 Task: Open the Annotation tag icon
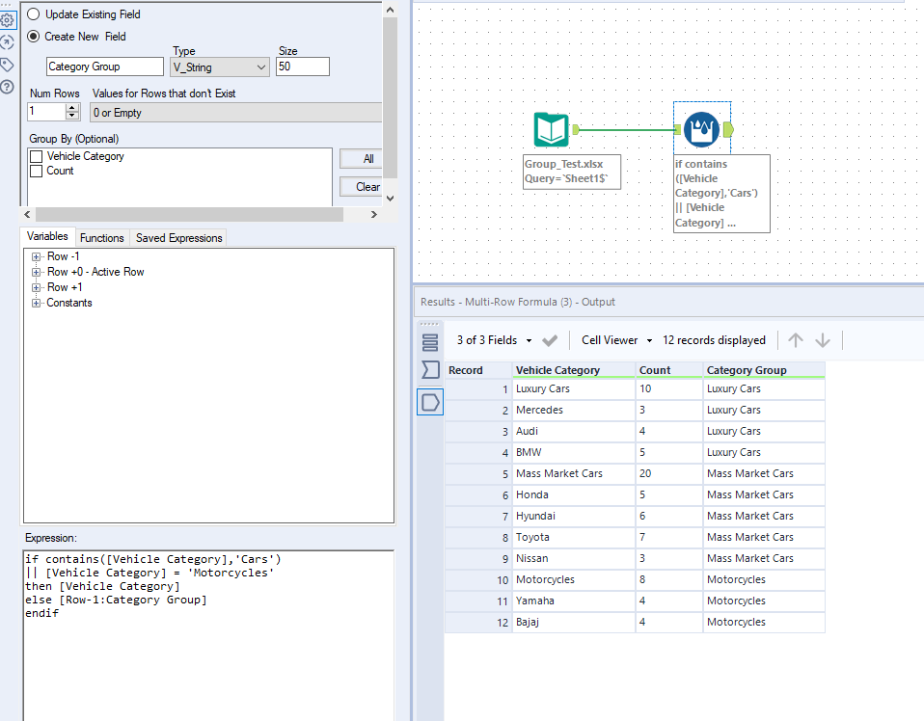pos(7,65)
